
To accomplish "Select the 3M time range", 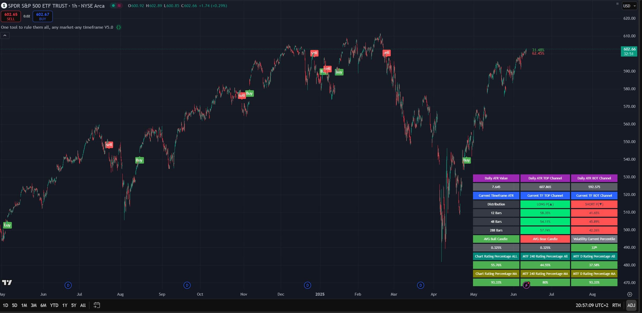I will click(34, 305).
